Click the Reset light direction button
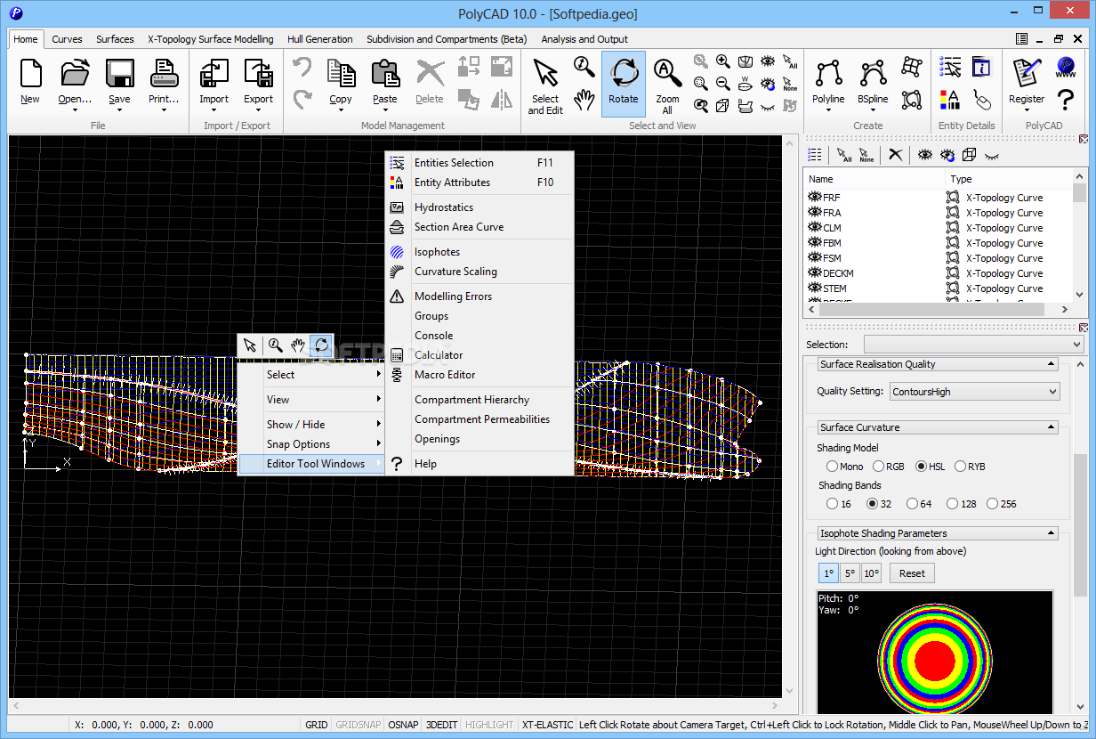 click(x=912, y=573)
